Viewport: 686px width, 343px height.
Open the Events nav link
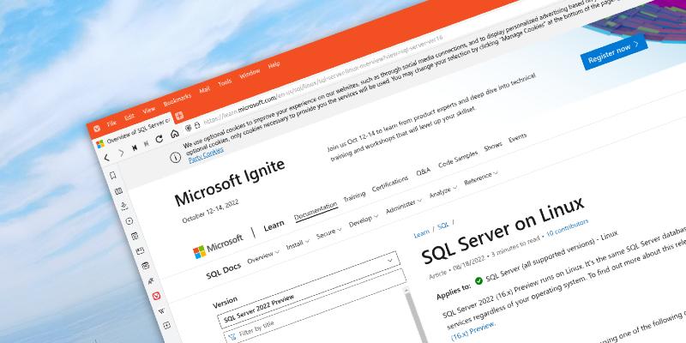518,138
